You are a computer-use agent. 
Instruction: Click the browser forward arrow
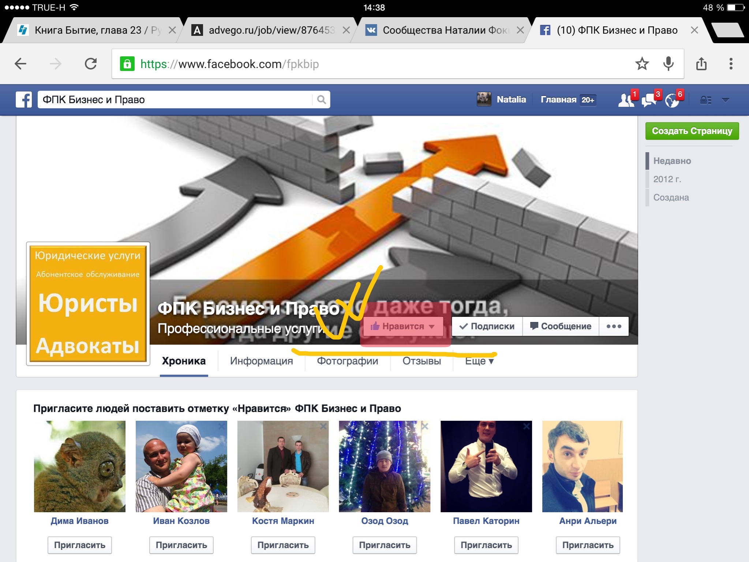tap(56, 64)
